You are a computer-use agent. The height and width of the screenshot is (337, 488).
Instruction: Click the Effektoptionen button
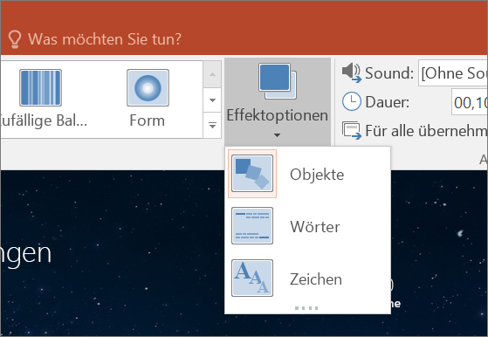click(x=278, y=101)
